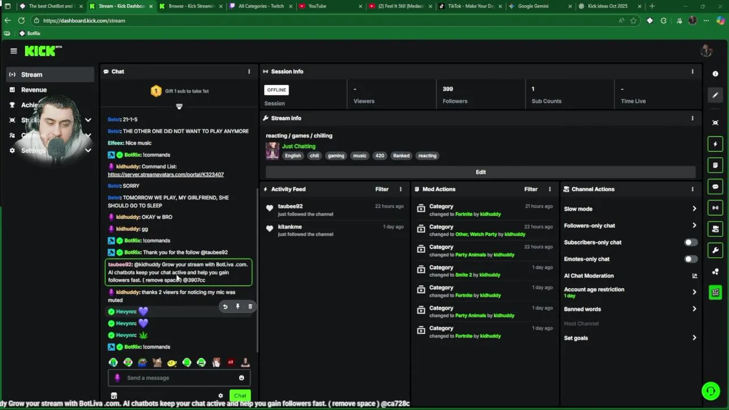Click the Just Chatting category thumbnail

pyautogui.click(x=272, y=151)
